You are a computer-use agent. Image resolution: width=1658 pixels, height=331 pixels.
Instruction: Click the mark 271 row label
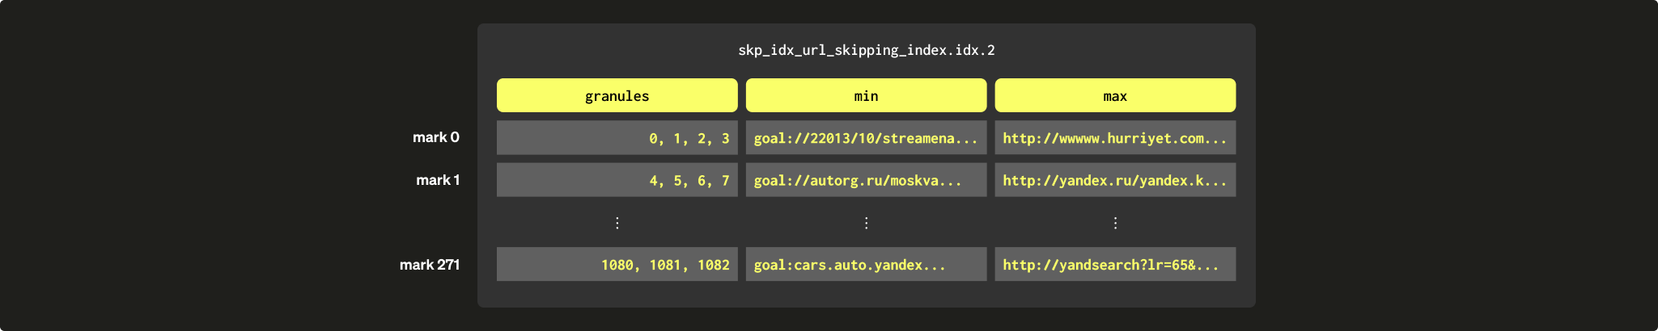tap(430, 265)
